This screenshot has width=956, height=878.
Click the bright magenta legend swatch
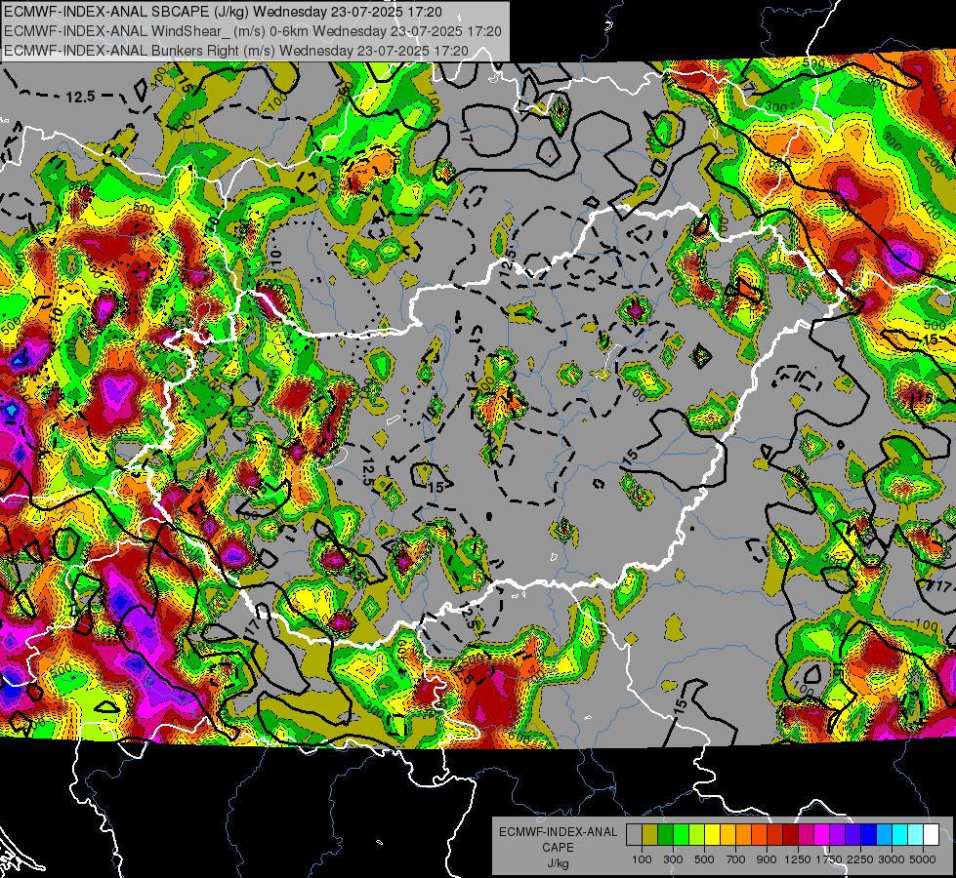coord(822,835)
